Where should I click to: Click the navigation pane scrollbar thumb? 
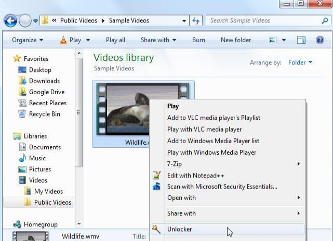pyautogui.click(x=79, y=112)
